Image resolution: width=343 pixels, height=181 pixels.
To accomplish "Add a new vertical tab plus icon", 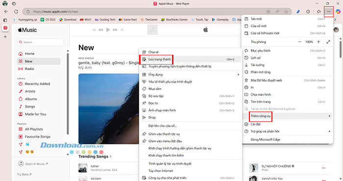I will pos(5,37).
